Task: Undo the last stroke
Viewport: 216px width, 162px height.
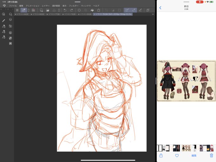Action: coord(65,10)
